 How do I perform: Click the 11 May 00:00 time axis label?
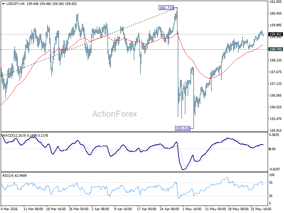click(215, 209)
